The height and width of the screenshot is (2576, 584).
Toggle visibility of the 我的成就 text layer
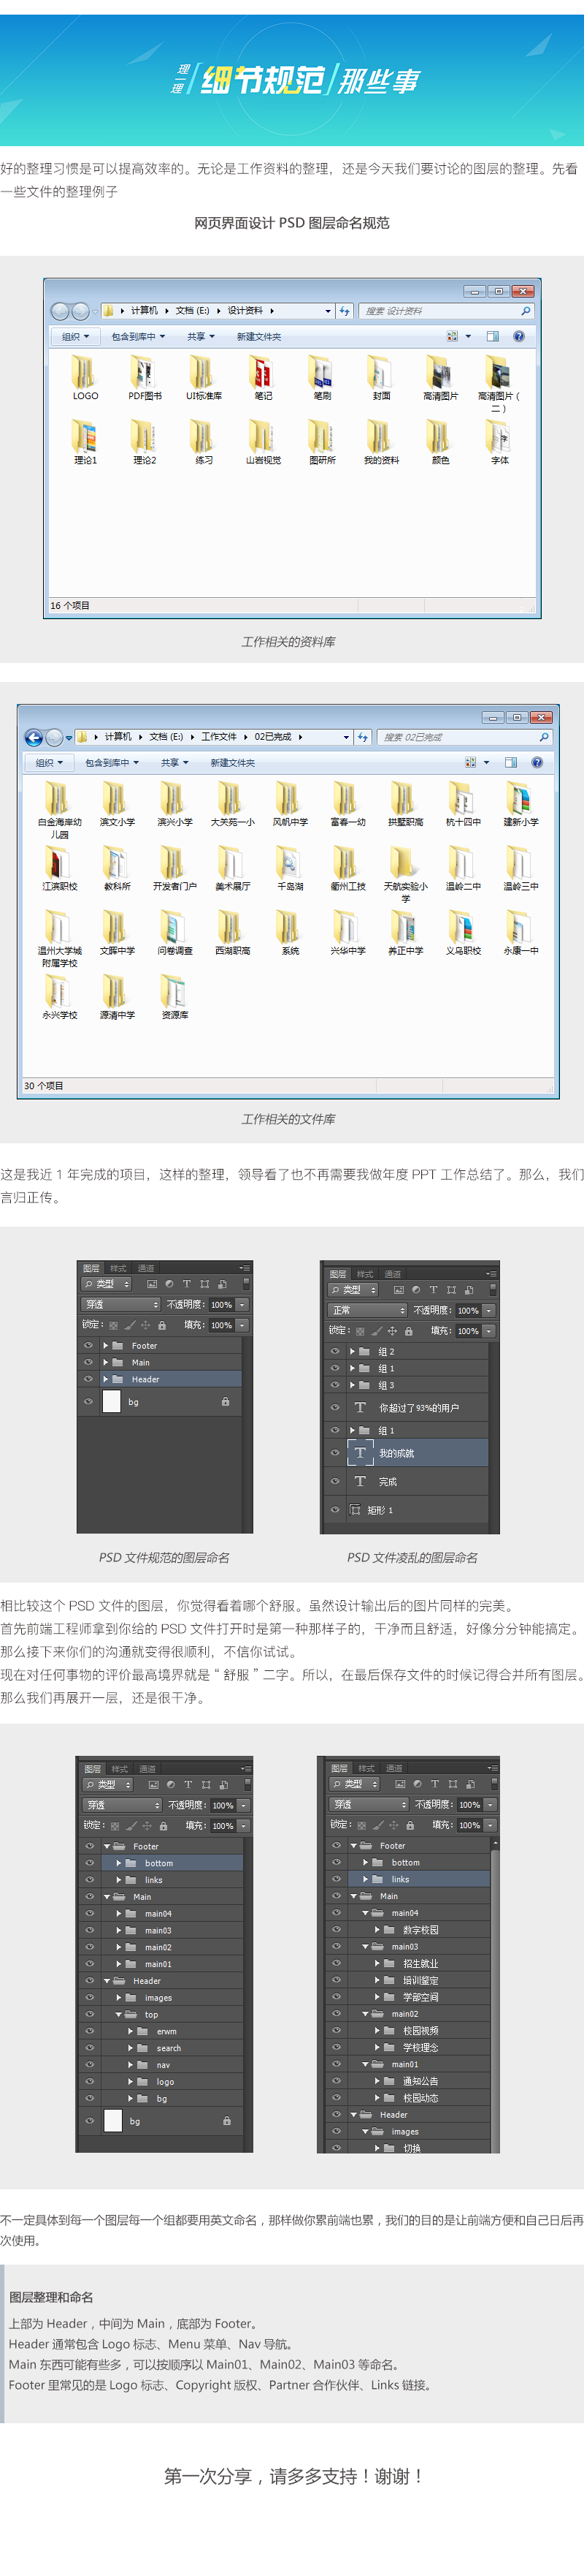tap(334, 1453)
